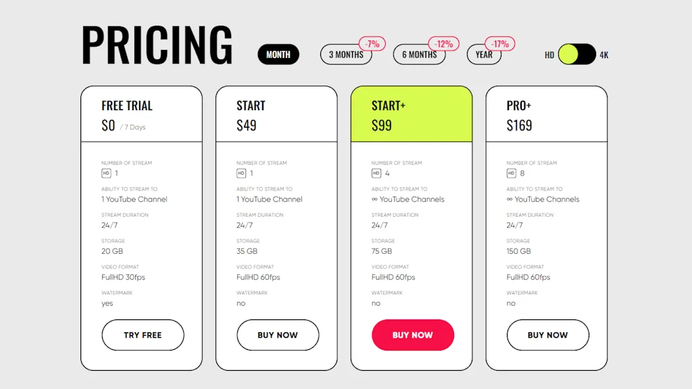Buy the Start plan for $49
The height and width of the screenshot is (389, 692).
tap(278, 335)
